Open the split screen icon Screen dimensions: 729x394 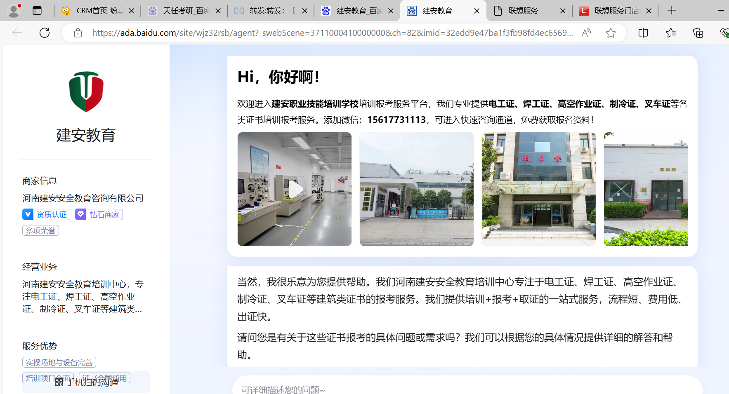(x=643, y=33)
